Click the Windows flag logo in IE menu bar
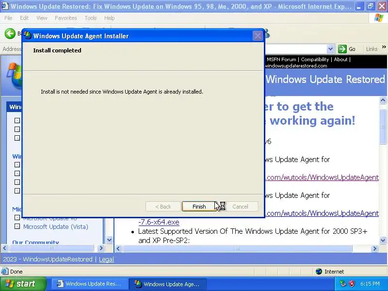388x291 pixels. tap(379, 18)
